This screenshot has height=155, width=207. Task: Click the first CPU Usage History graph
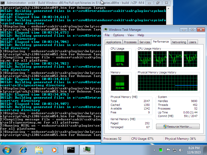145,59
